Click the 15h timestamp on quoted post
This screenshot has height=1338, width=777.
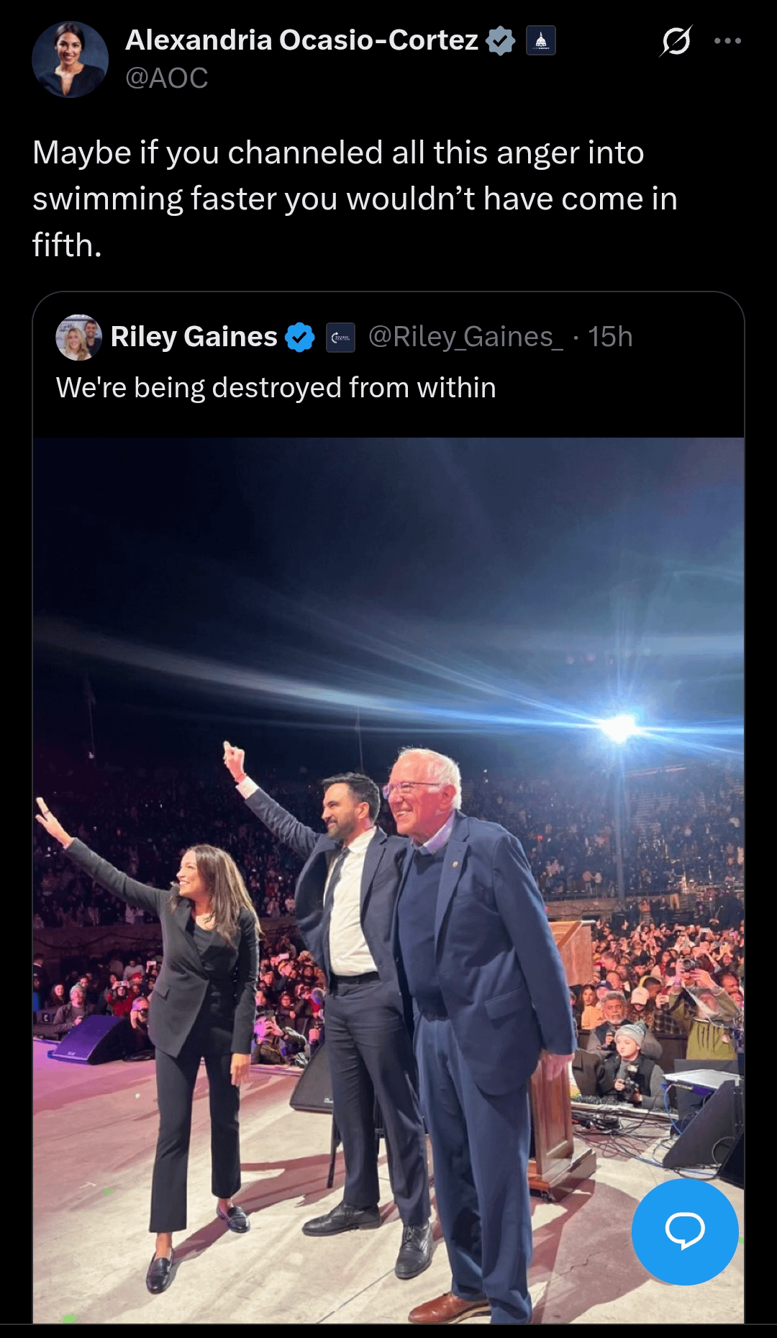[610, 337]
